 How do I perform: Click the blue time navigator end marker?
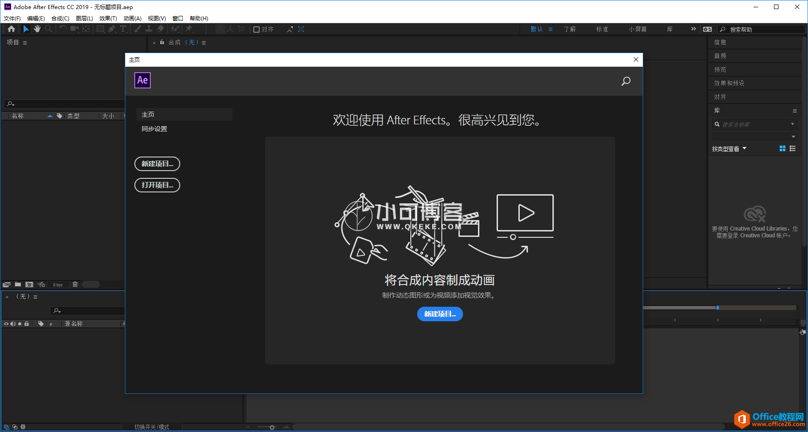pos(717,308)
